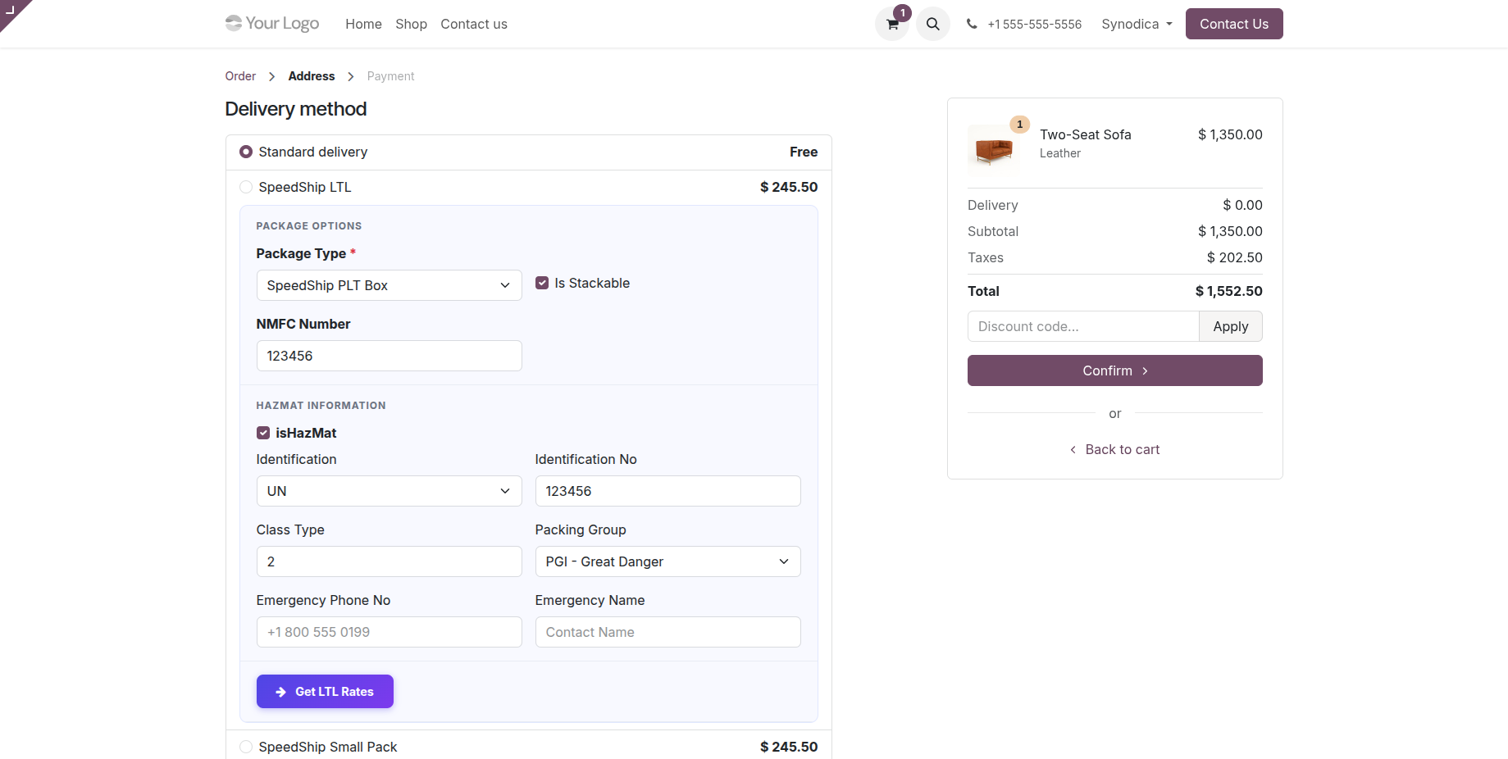Click the cart quantity badge on sofa
Viewport: 1508px width, 759px height.
[x=1020, y=125]
